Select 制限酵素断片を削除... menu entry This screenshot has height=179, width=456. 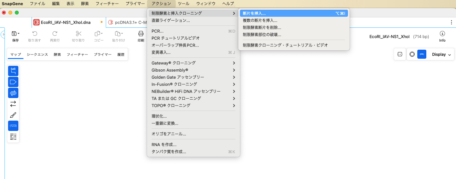click(294, 28)
